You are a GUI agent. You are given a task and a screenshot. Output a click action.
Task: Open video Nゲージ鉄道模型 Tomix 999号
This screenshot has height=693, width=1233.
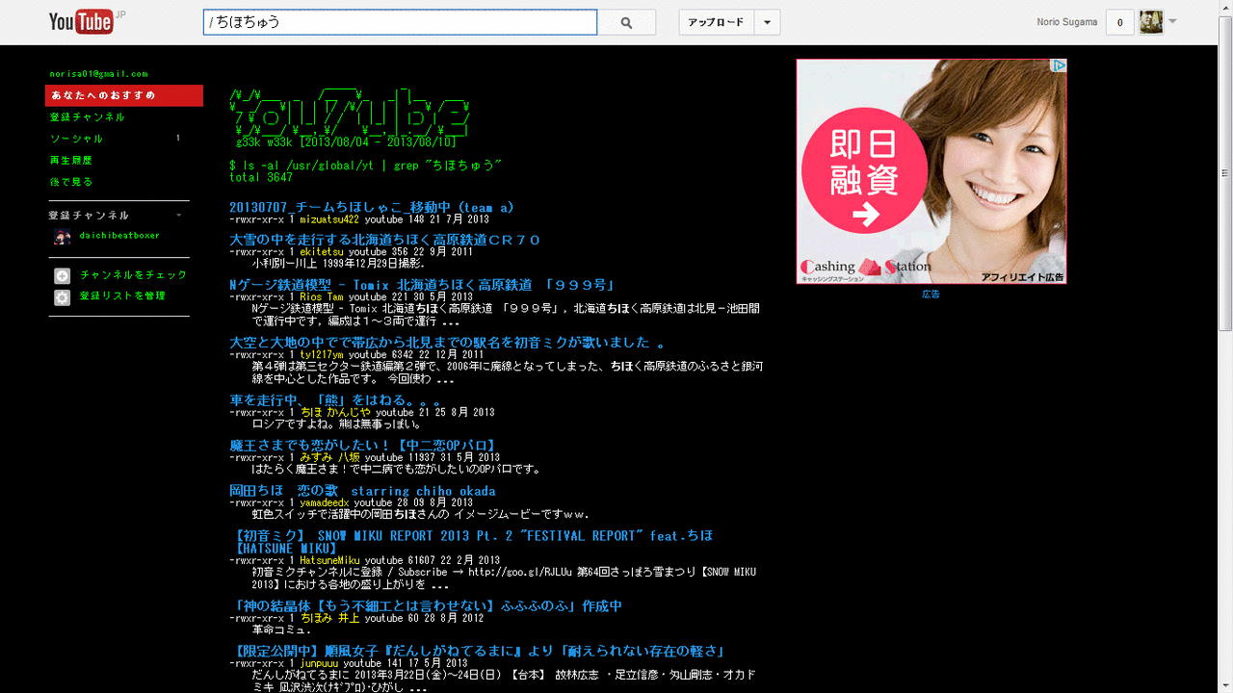coord(422,285)
